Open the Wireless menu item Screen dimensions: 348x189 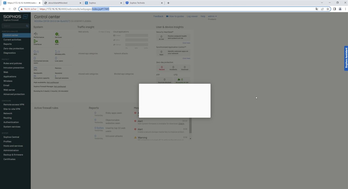tap(8, 81)
